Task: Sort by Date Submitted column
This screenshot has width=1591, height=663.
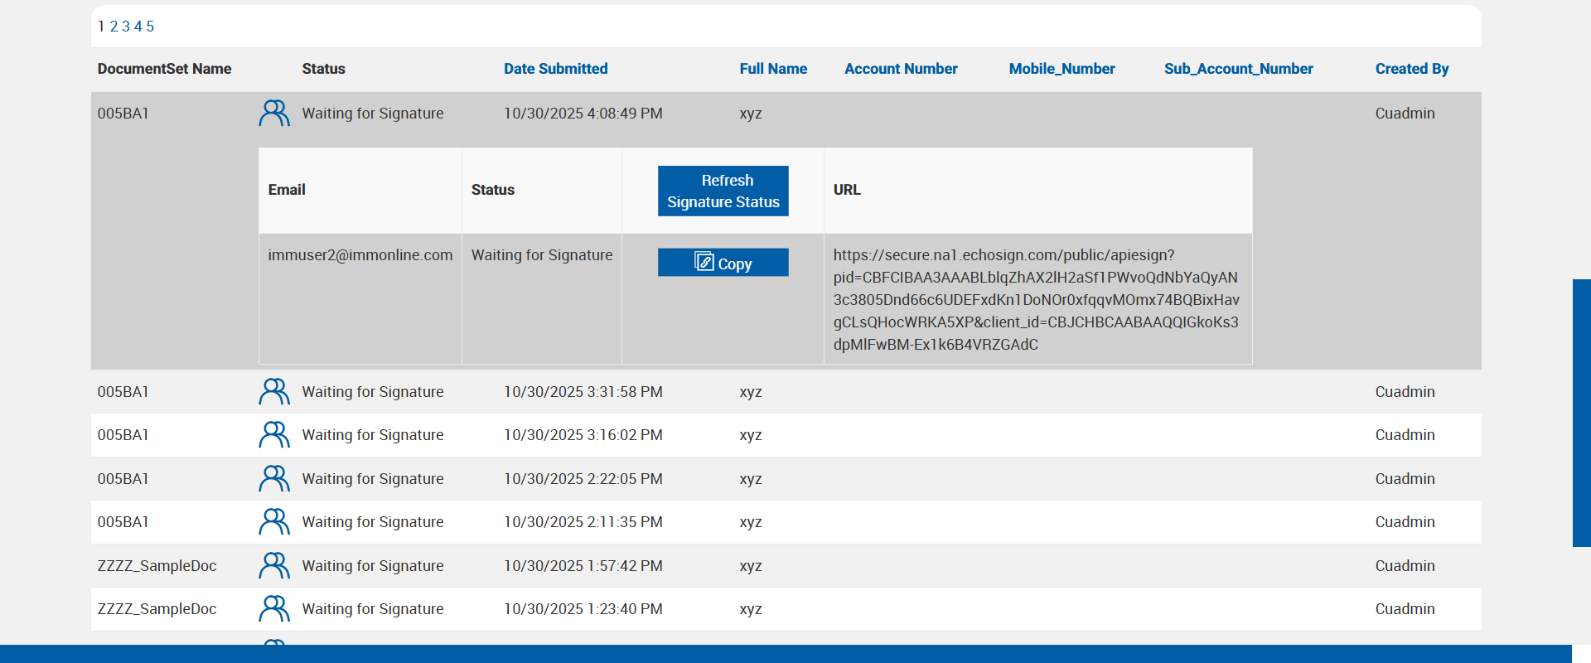Action: pos(556,69)
